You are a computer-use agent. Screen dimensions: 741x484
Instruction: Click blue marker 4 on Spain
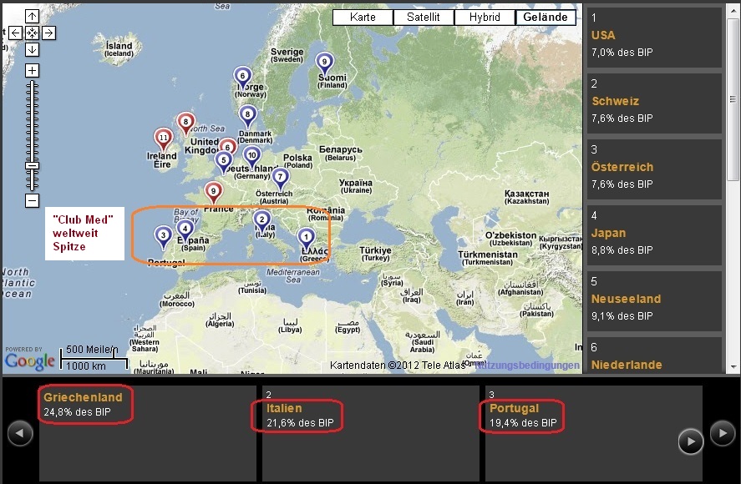coord(185,229)
